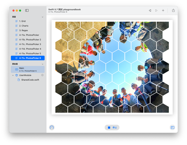Click the 4-11x subtitle in title bar
The image size is (187, 145).
[58, 12]
